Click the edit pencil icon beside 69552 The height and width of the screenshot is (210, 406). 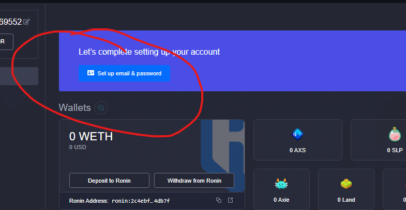(x=26, y=22)
